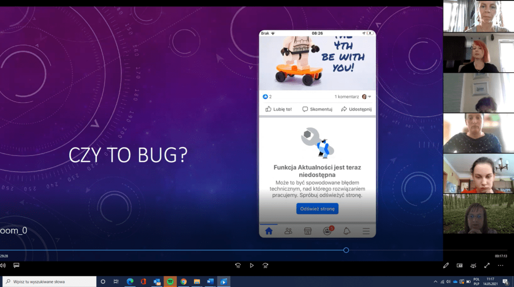The image size is (514, 287).
Task: Click the bottom participant with forest background
Action: 478,214
